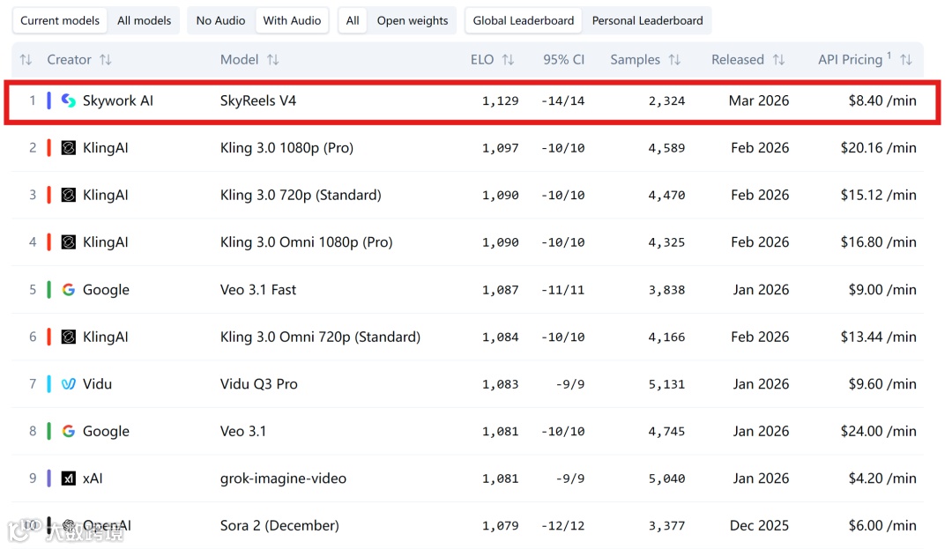This screenshot has width=952, height=549.
Task: Select the Vidu creator name
Action: [97, 384]
